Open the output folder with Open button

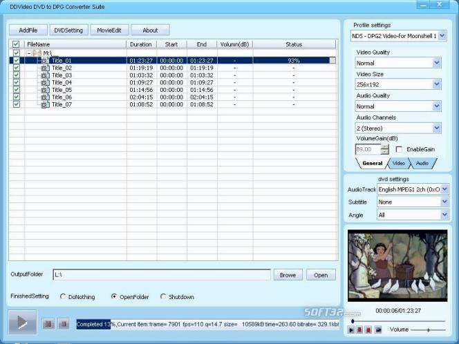point(321,275)
